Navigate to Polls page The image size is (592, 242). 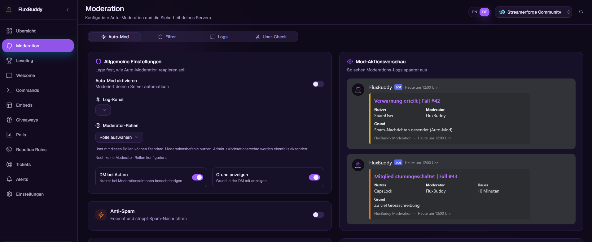(x=38, y=135)
